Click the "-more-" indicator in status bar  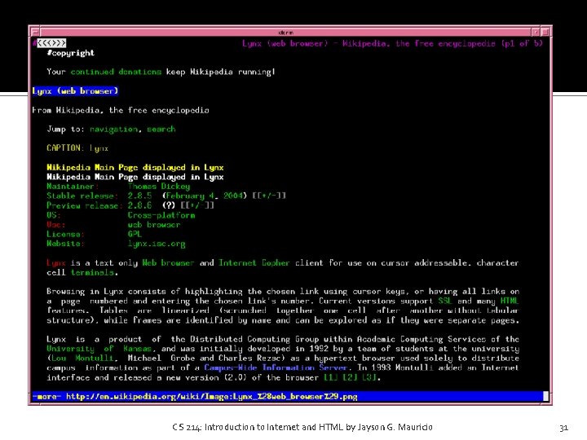(46, 397)
